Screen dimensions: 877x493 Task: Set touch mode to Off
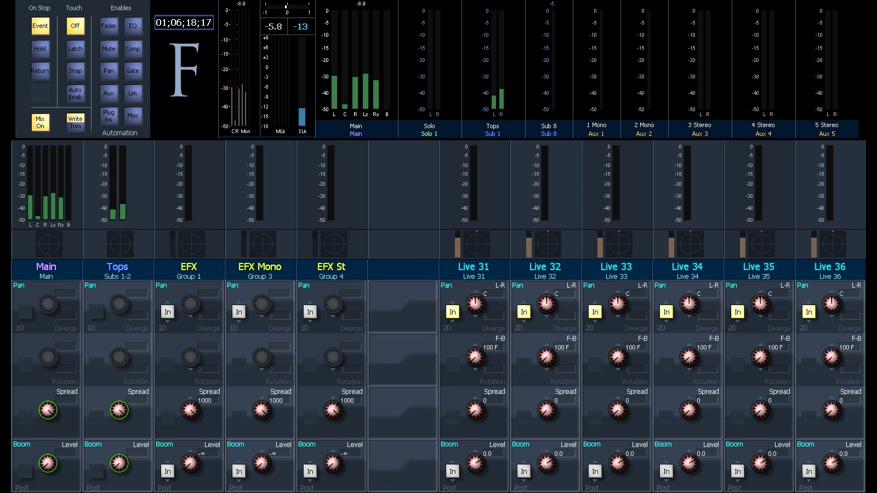pyautogui.click(x=75, y=26)
